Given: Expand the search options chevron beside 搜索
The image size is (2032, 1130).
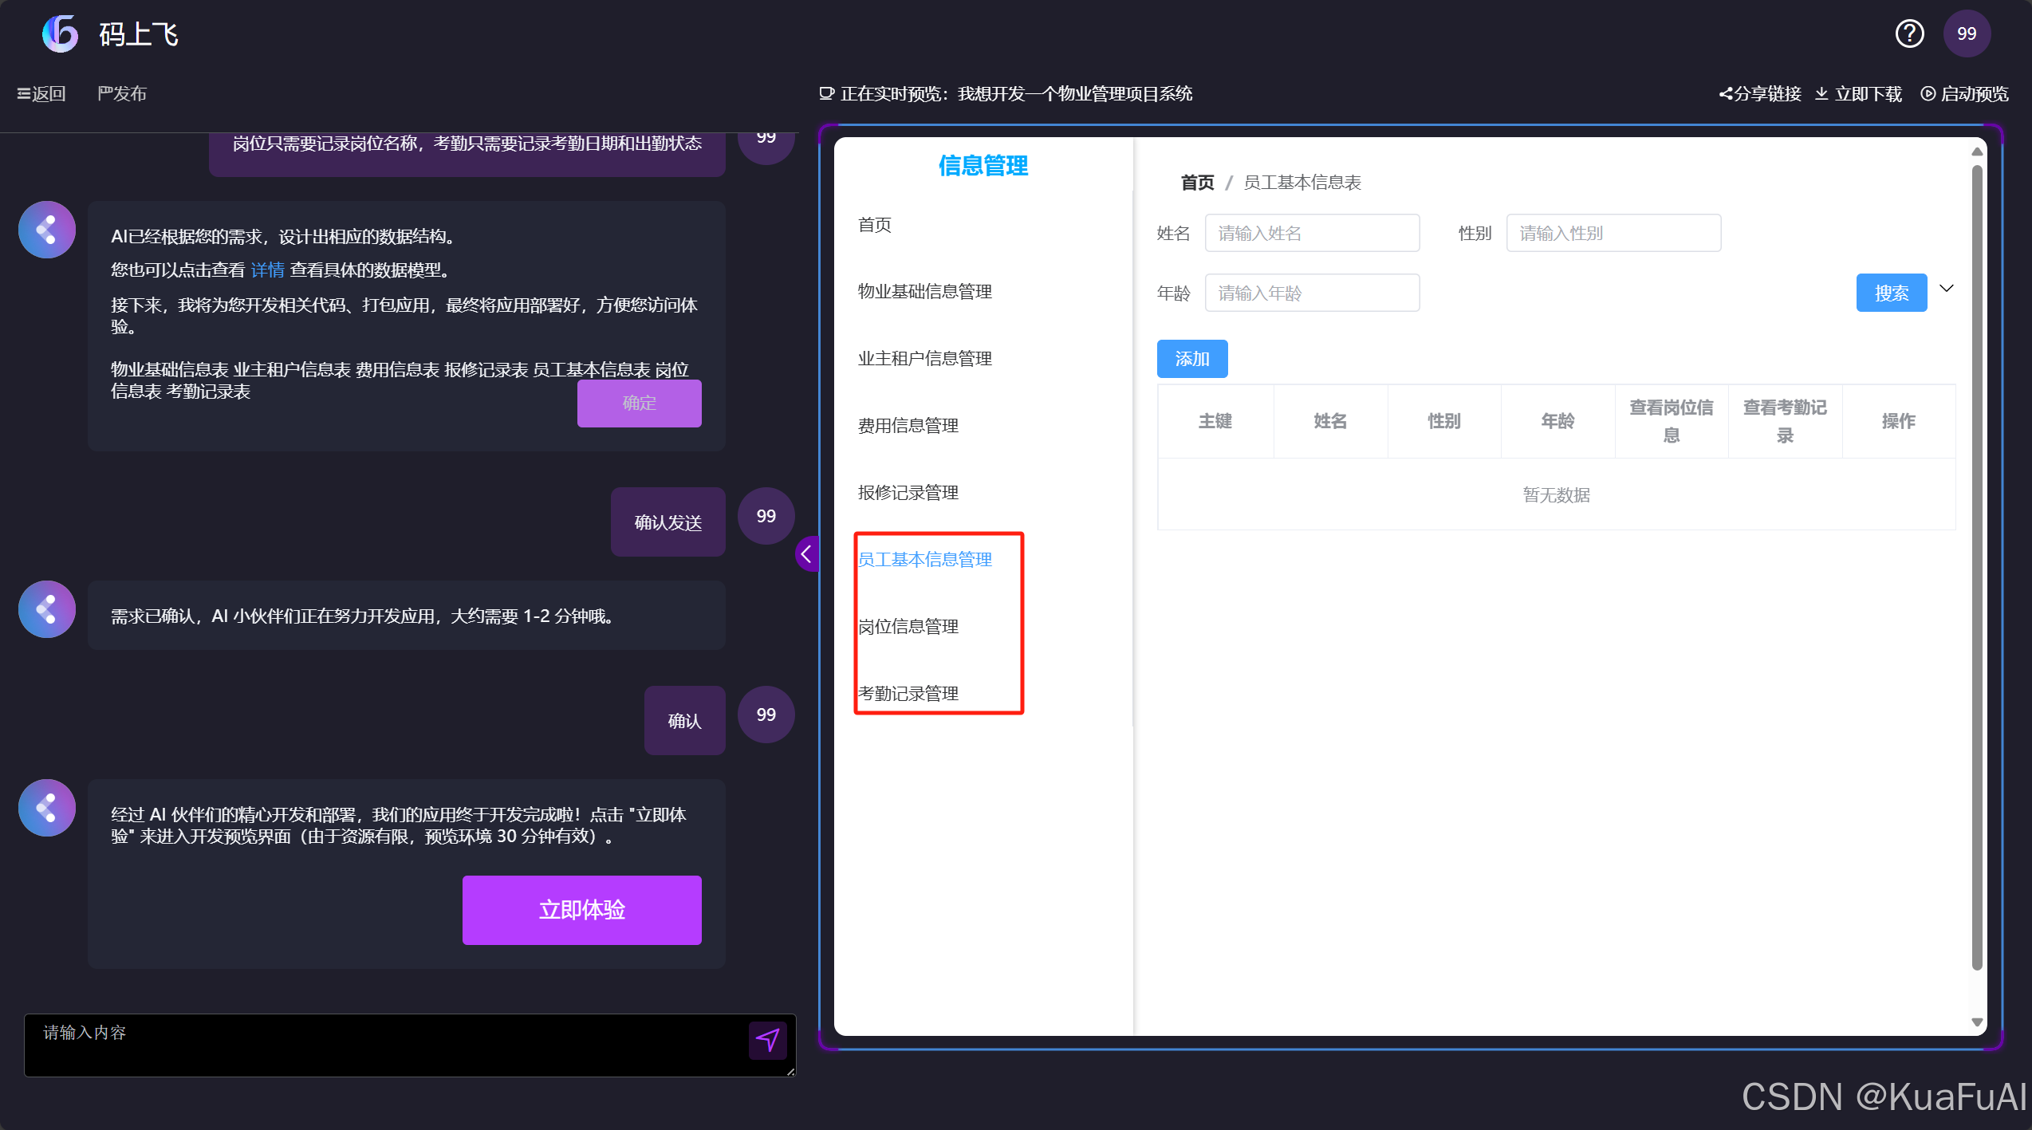Looking at the screenshot, I should 1947,288.
